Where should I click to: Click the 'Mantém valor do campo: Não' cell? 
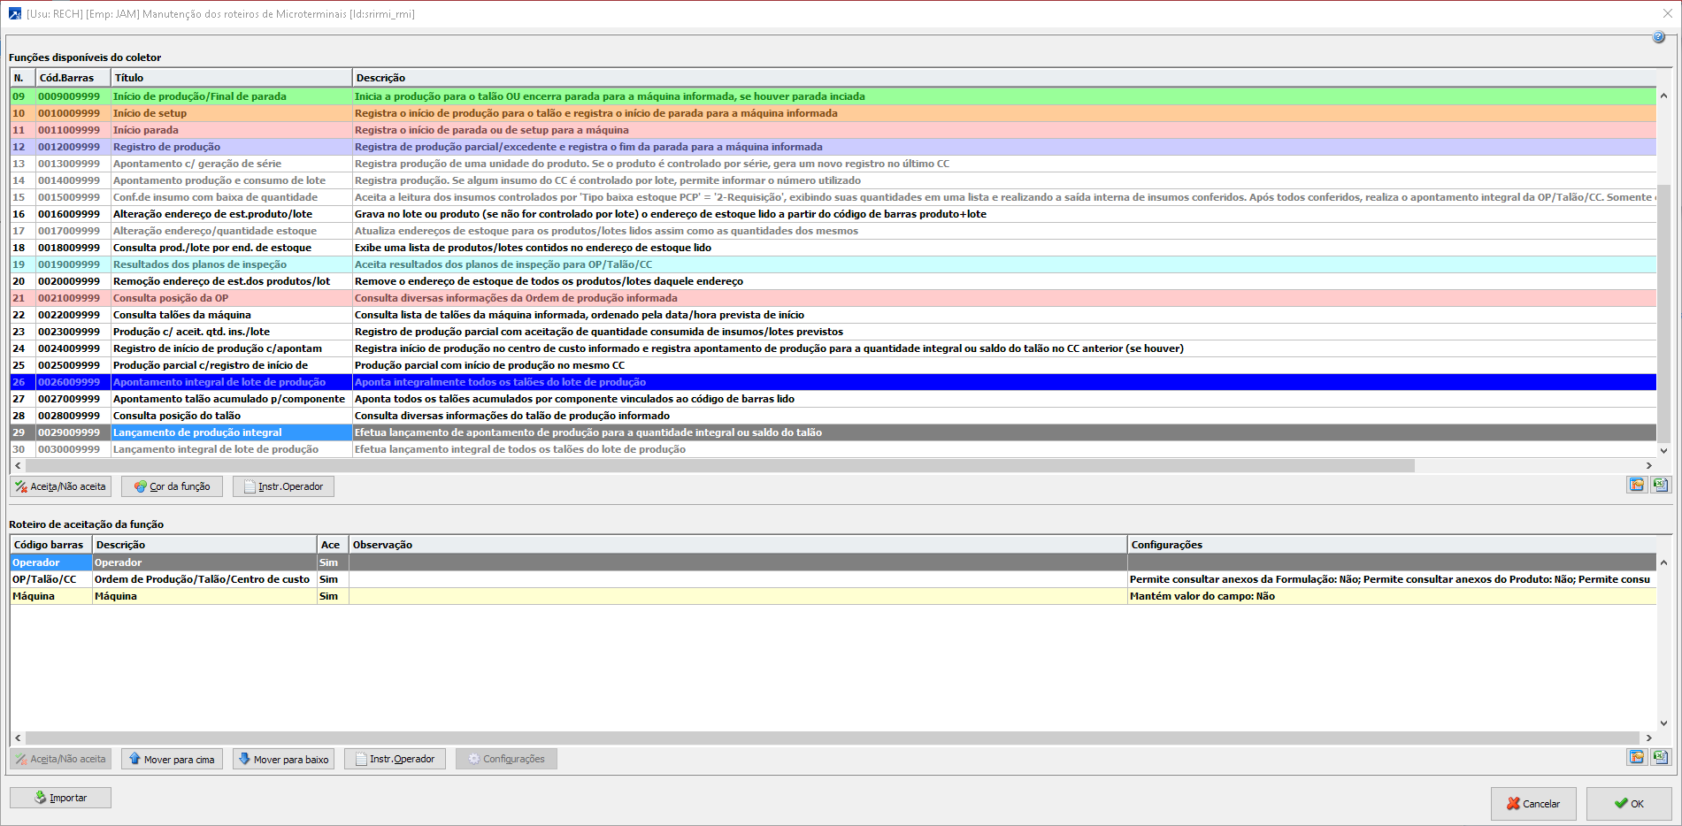click(x=1392, y=596)
